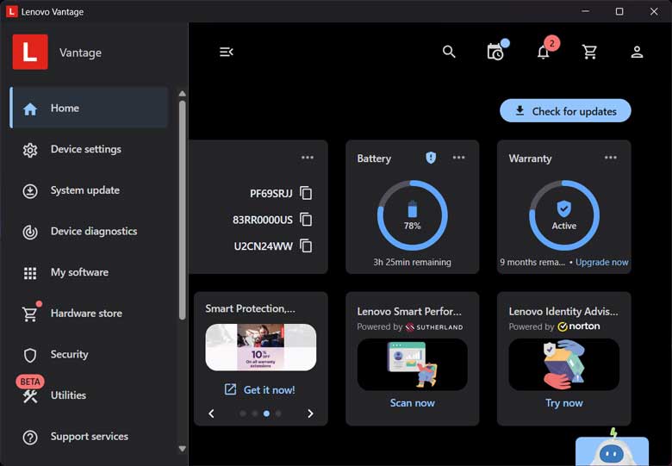Copy product number 83RR0000US

tap(306, 220)
